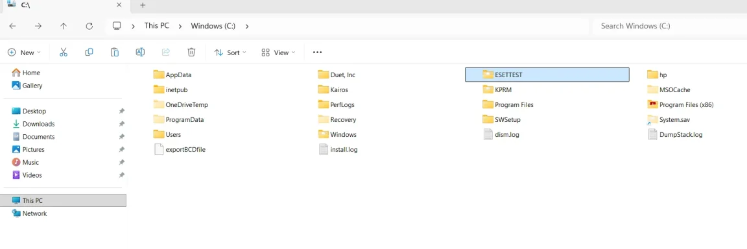Expand chevron after This PC in address bar
This screenshot has width=747, height=249.
pyautogui.click(x=180, y=26)
